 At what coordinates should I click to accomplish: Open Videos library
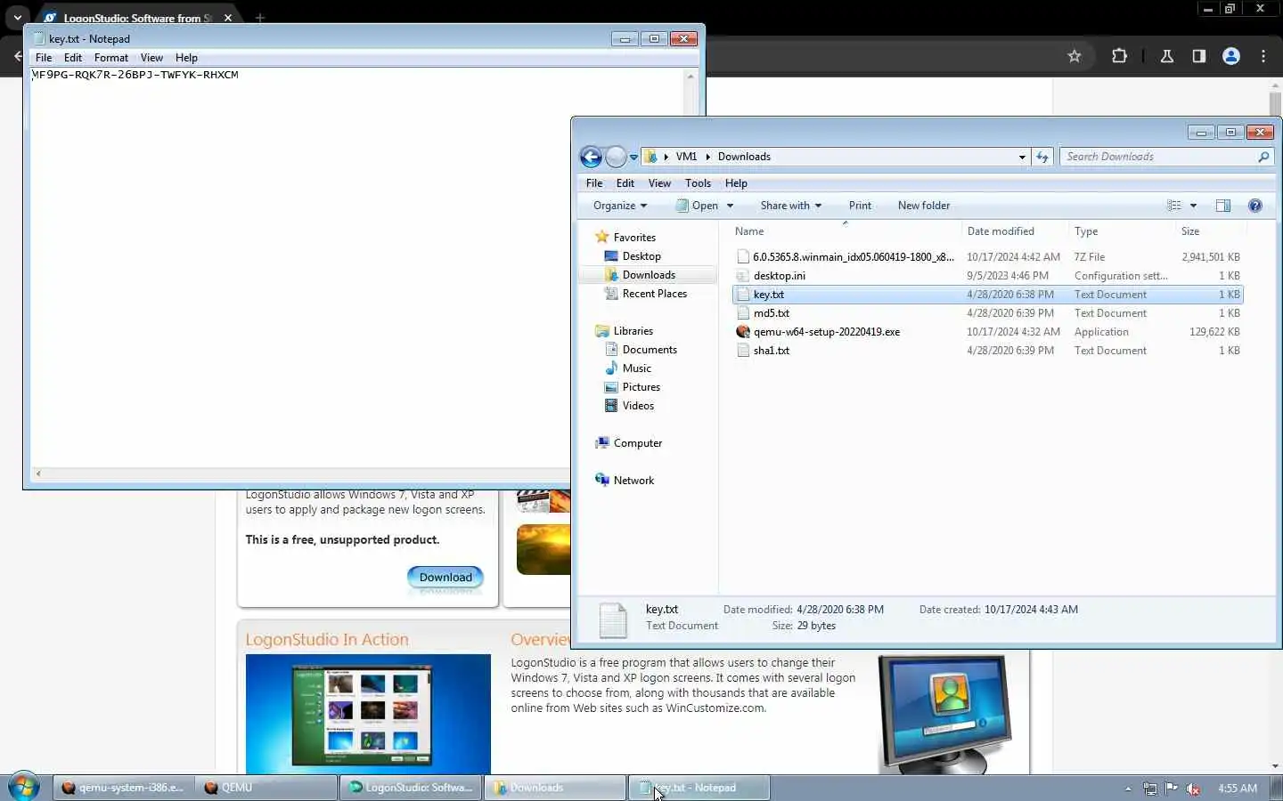point(638,406)
